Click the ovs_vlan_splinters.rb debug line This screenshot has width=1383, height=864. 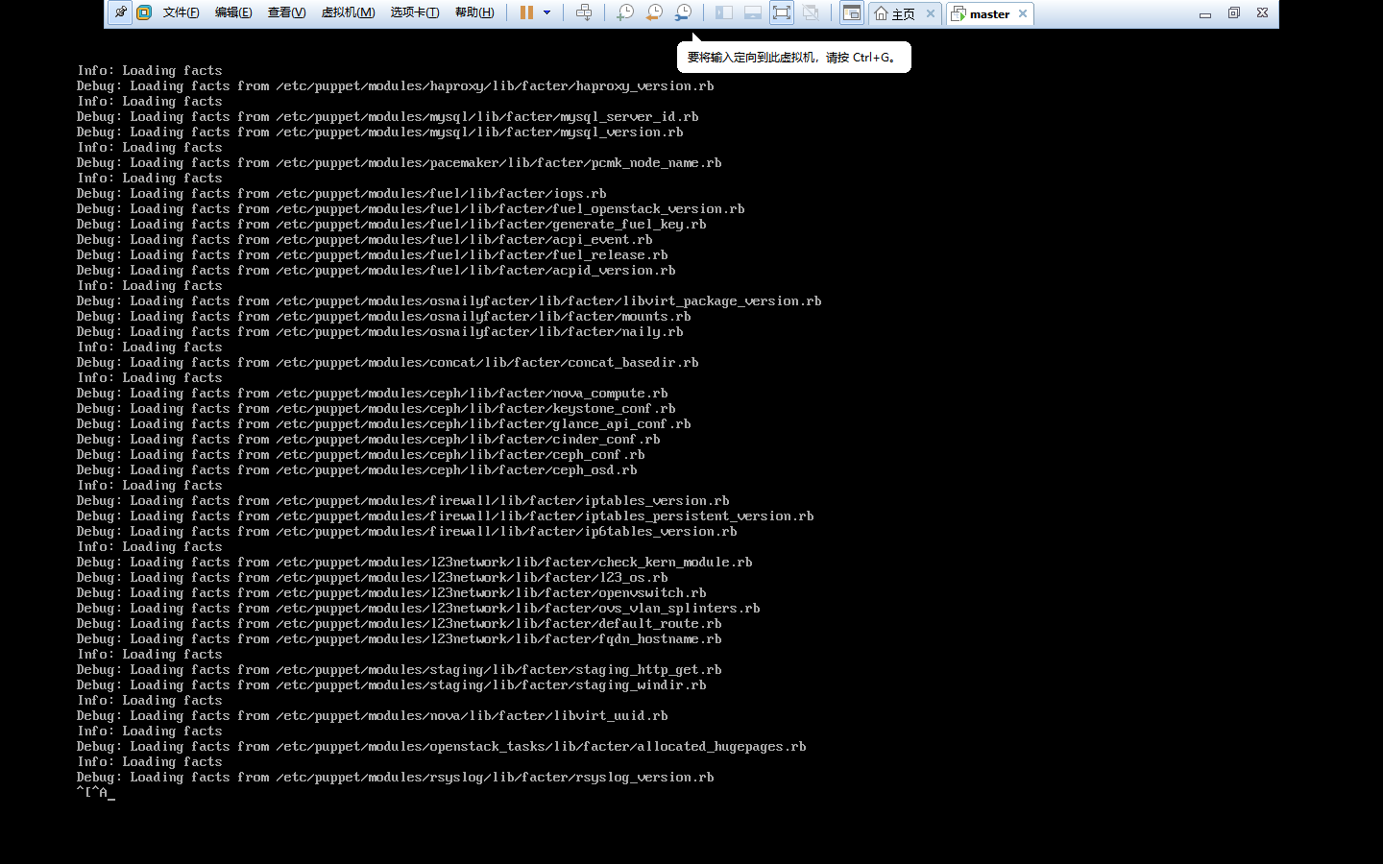(x=419, y=609)
